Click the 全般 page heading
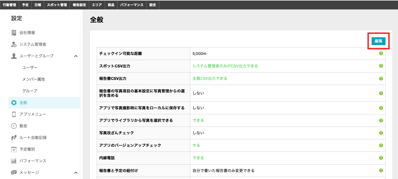Screen dimensions: 398x179 pyautogui.click(x=97, y=20)
